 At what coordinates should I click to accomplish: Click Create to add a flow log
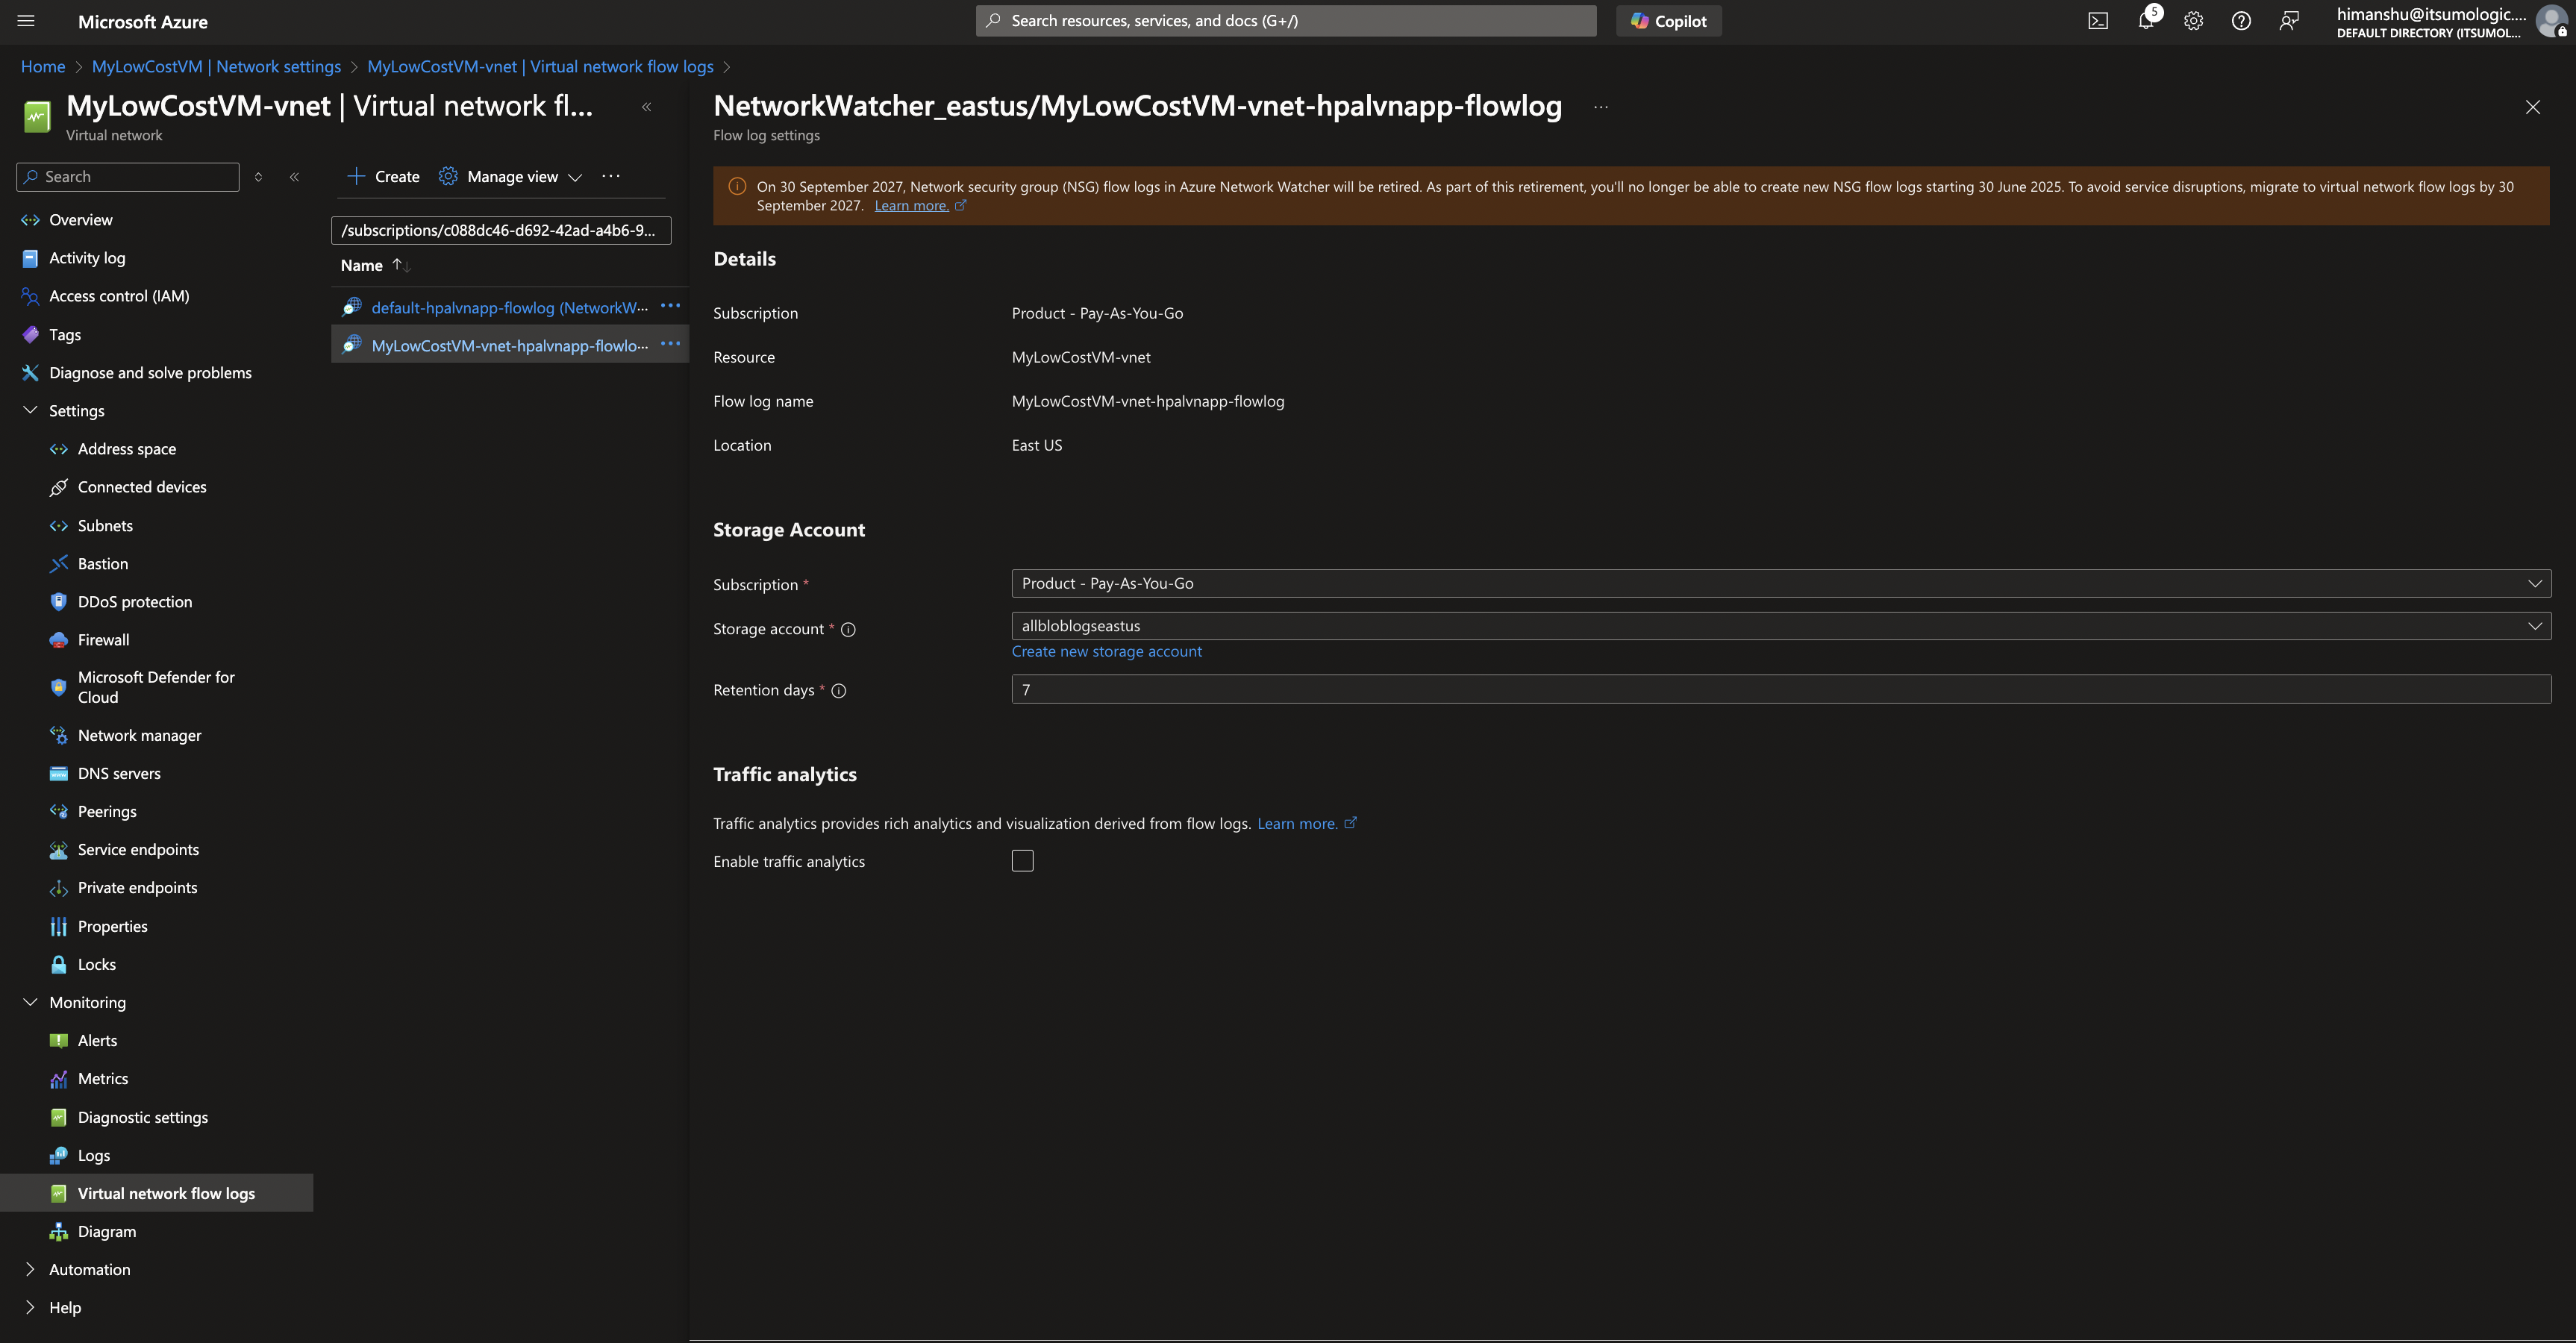pos(381,176)
